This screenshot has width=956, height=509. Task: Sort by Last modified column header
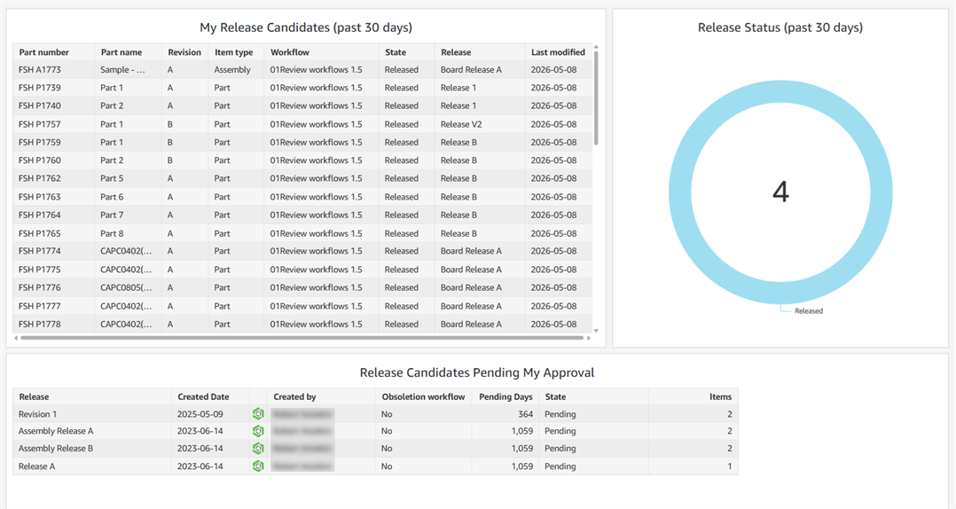[x=558, y=52]
